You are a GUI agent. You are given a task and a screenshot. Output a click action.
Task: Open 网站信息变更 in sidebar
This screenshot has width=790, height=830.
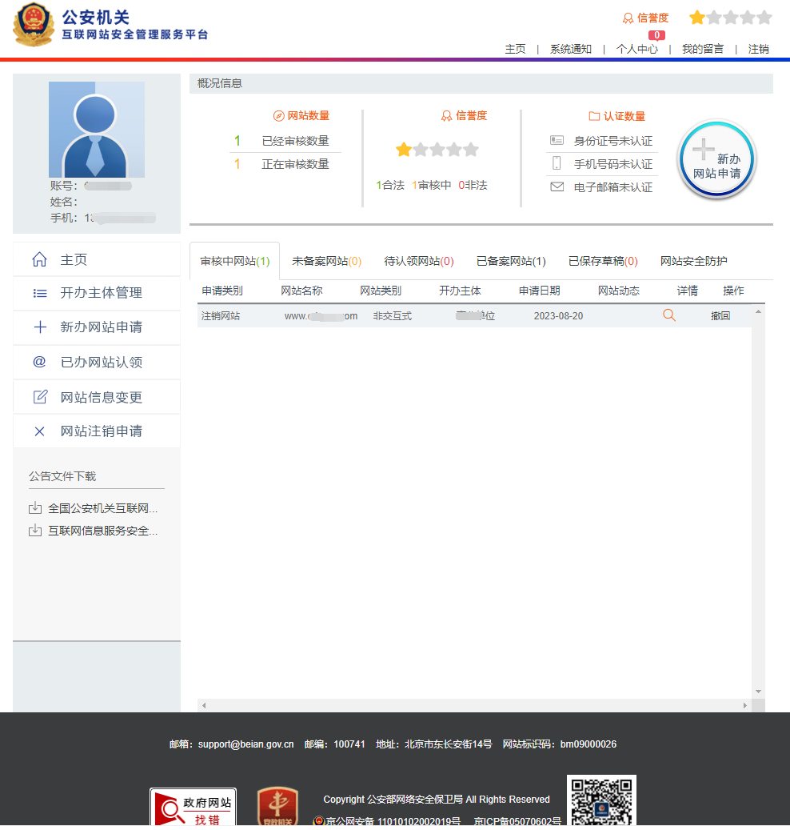point(97,396)
